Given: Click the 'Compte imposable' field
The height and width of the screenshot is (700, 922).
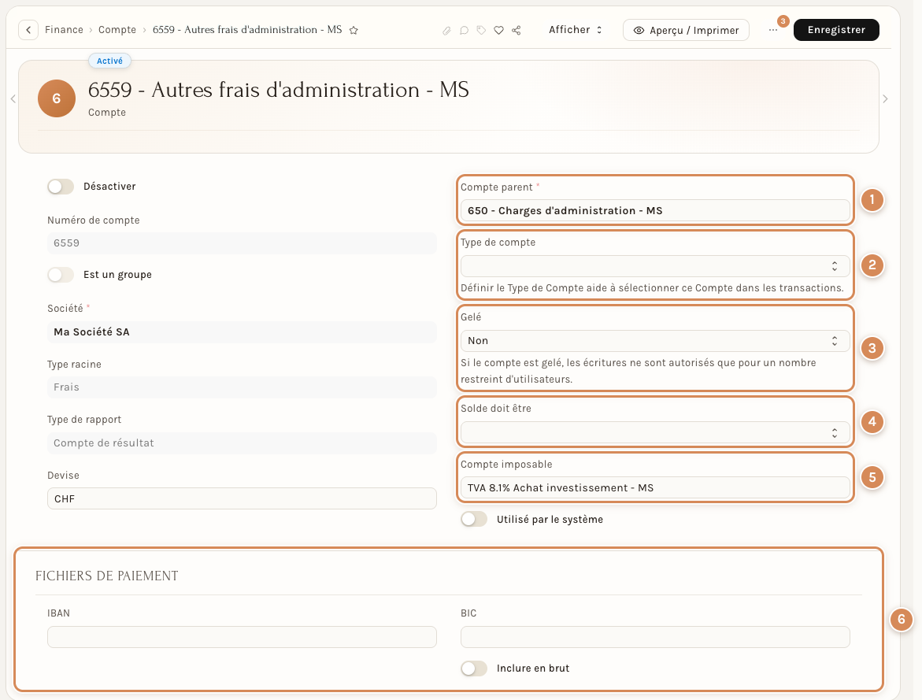Looking at the screenshot, I should tap(655, 487).
